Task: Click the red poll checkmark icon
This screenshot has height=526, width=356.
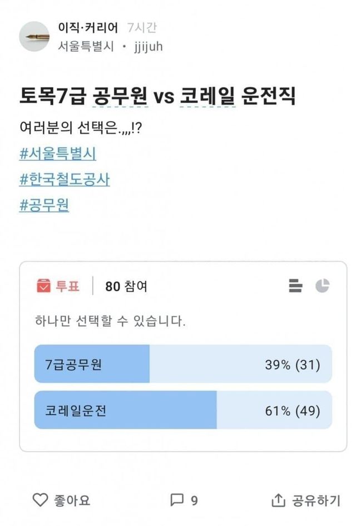Action: point(43,287)
